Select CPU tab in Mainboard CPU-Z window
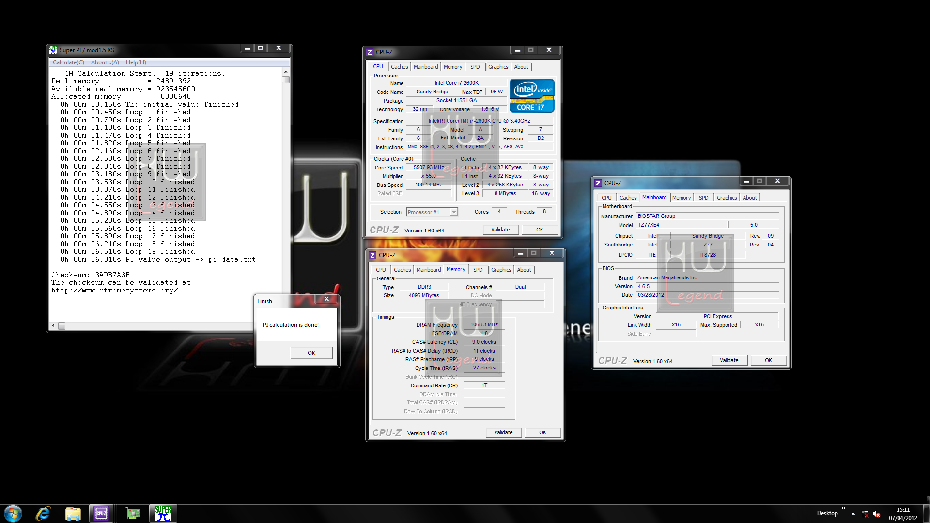 coord(606,198)
